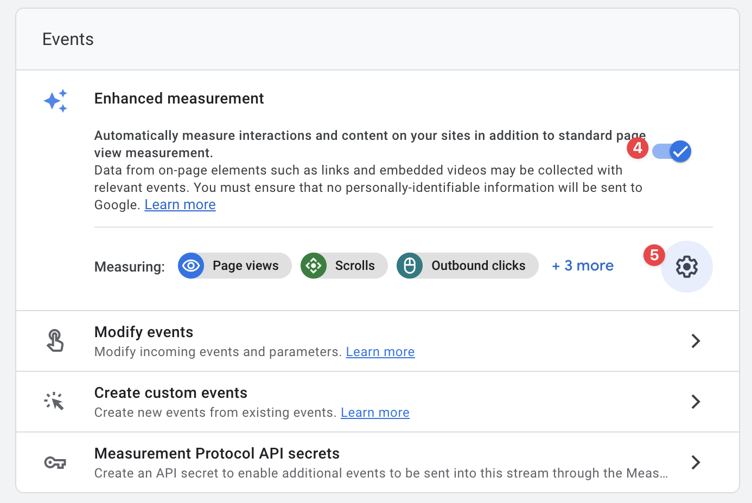Click 'Automatically measure interactions' bold description

click(x=370, y=144)
